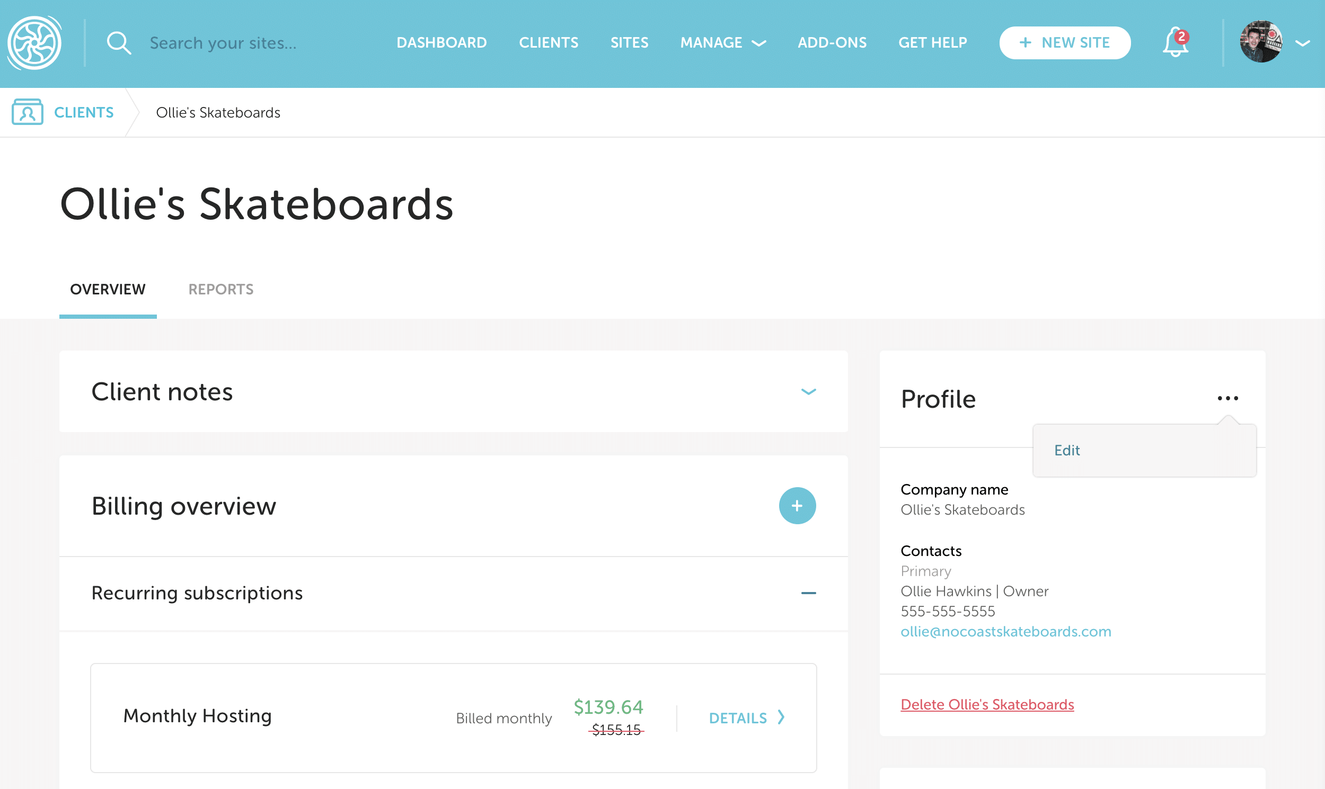Click the Billing overview plus button

pos(797,506)
